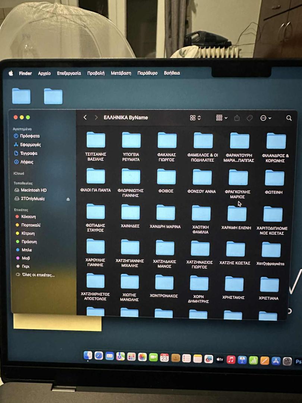This screenshot has width=302, height=403.
Task: Open the App Store from the Dock
Action: pyautogui.click(x=276, y=360)
